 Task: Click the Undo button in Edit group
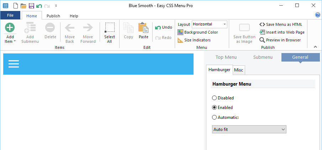[x=164, y=28]
